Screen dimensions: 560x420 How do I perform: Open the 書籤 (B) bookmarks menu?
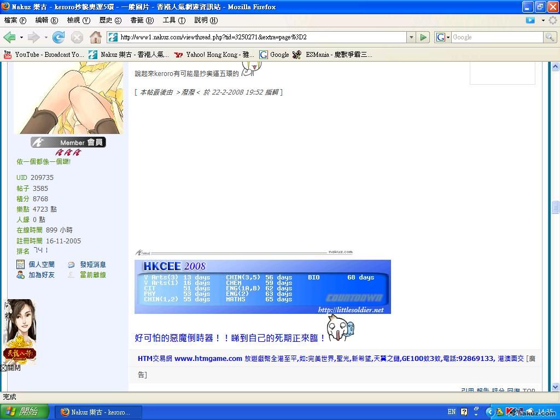click(142, 20)
